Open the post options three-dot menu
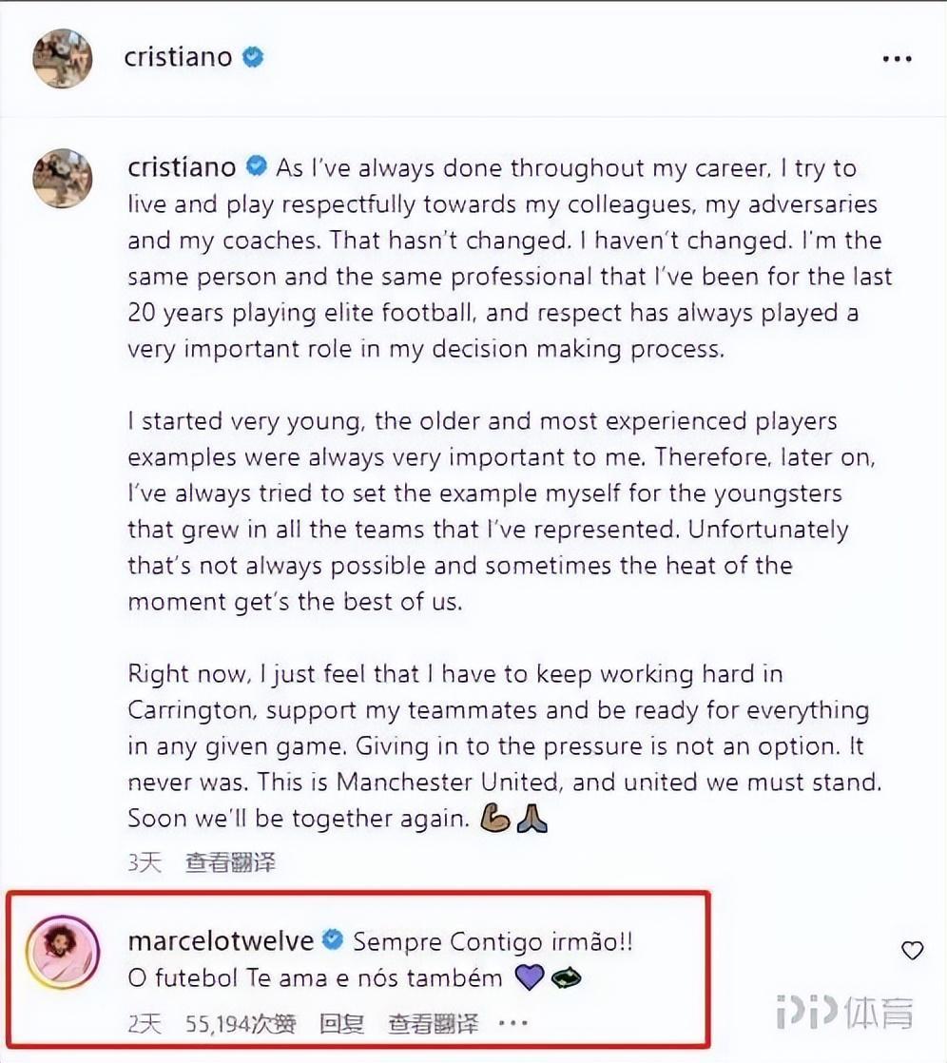947x1063 pixels. tap(897, 59)
